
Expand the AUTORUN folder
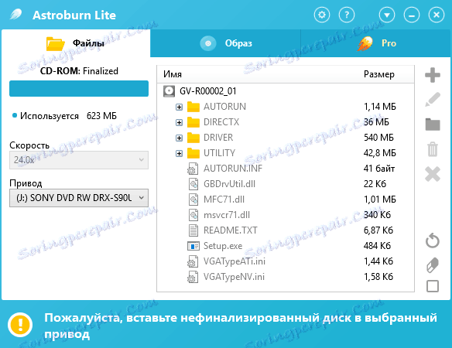(179, 107)
